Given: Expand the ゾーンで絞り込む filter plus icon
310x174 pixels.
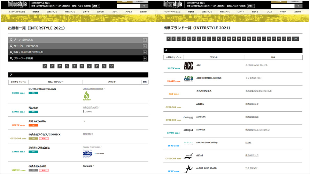Looking at the screenshot, I should coord(145,40).
